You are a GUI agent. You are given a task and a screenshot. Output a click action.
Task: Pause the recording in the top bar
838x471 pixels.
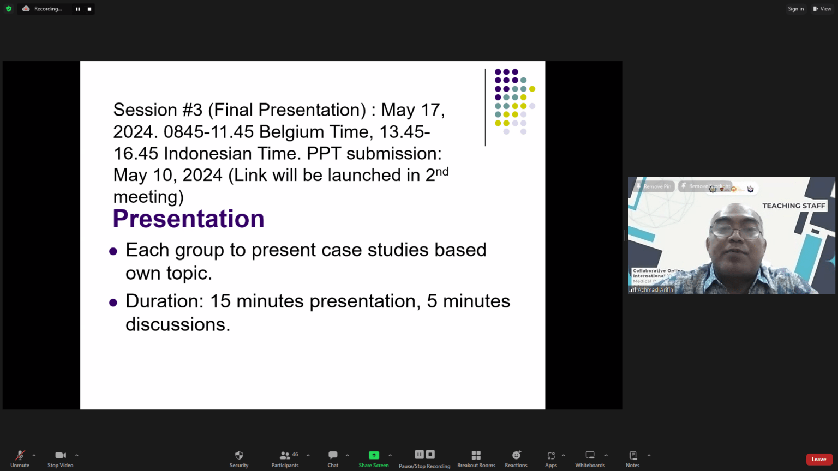coord(78,9)
